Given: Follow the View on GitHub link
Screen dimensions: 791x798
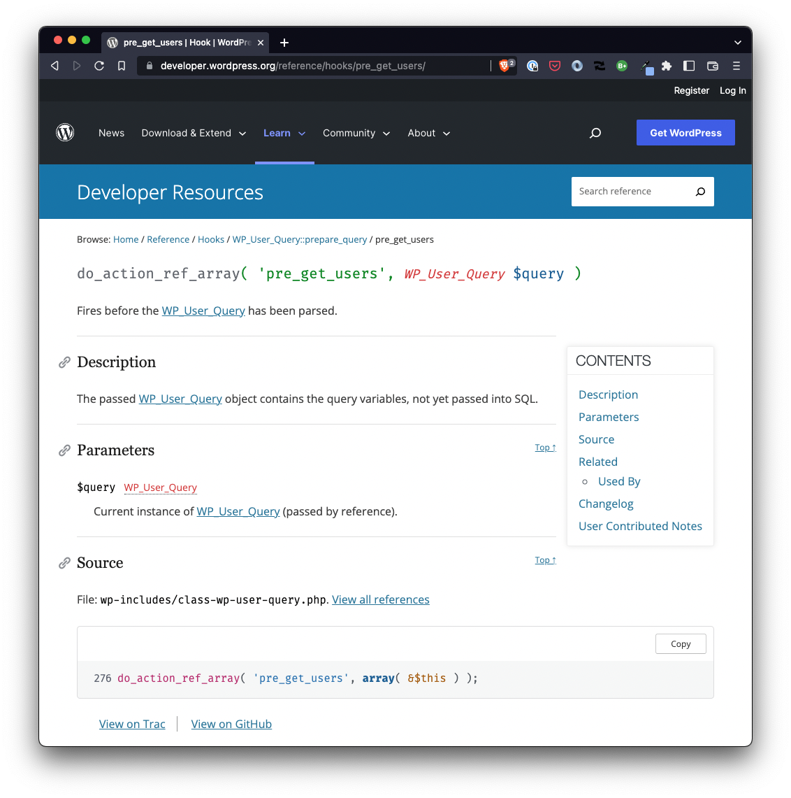Looking at the screenshot, I should click(x=231, y=724).
